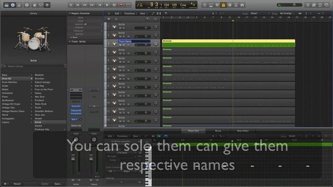
Task: Open the Toolbar toggle button next to the Inspector
Action: point(19,5)
